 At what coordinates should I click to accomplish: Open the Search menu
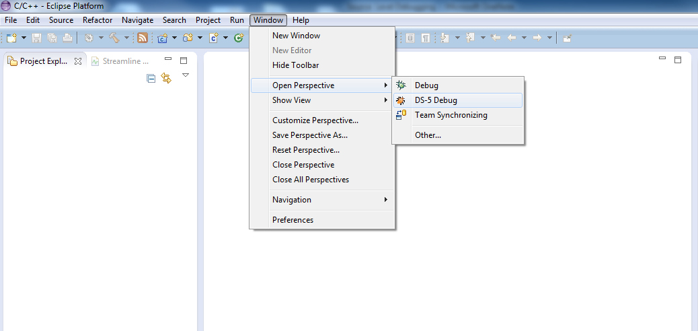pos(175,20)
